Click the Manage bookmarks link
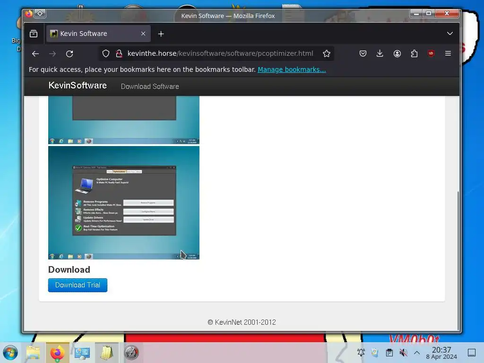 pos(292,69)
